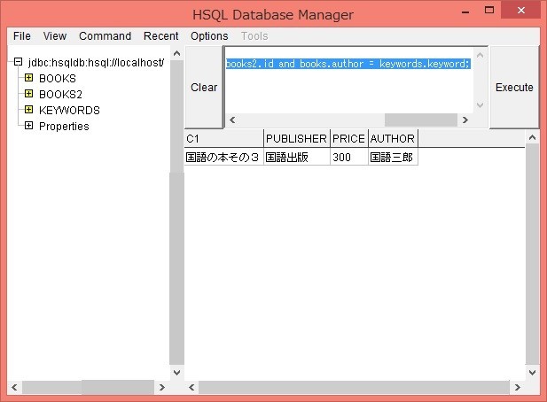Click the result grid horizontal scrollbar thumb
This screenshot has width=547, height=402.
click(354, 387)
